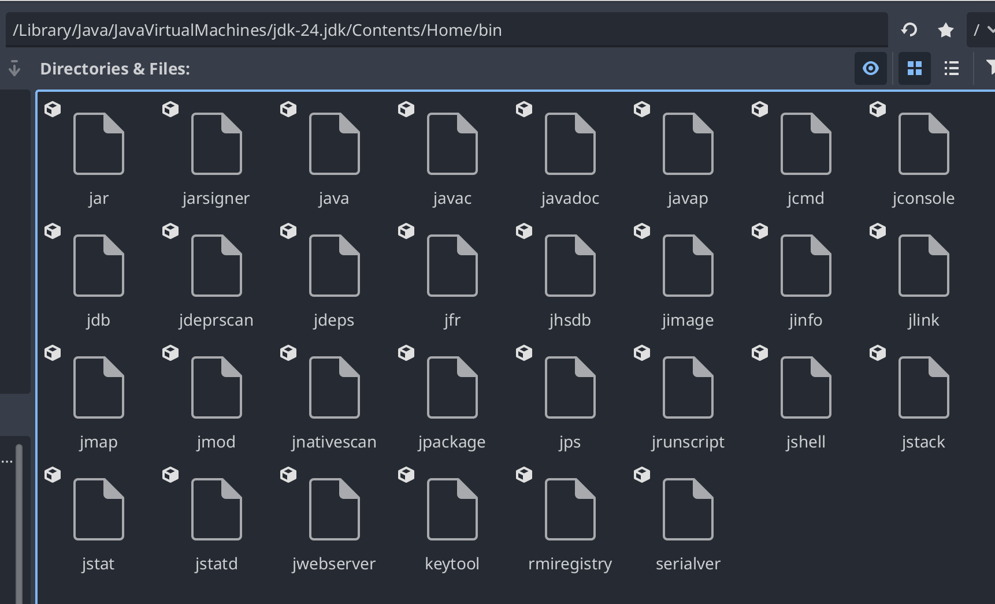Viewport: 995px width, 604px height.
Task: Select the jcmd file icon
Action: (806, 144)
